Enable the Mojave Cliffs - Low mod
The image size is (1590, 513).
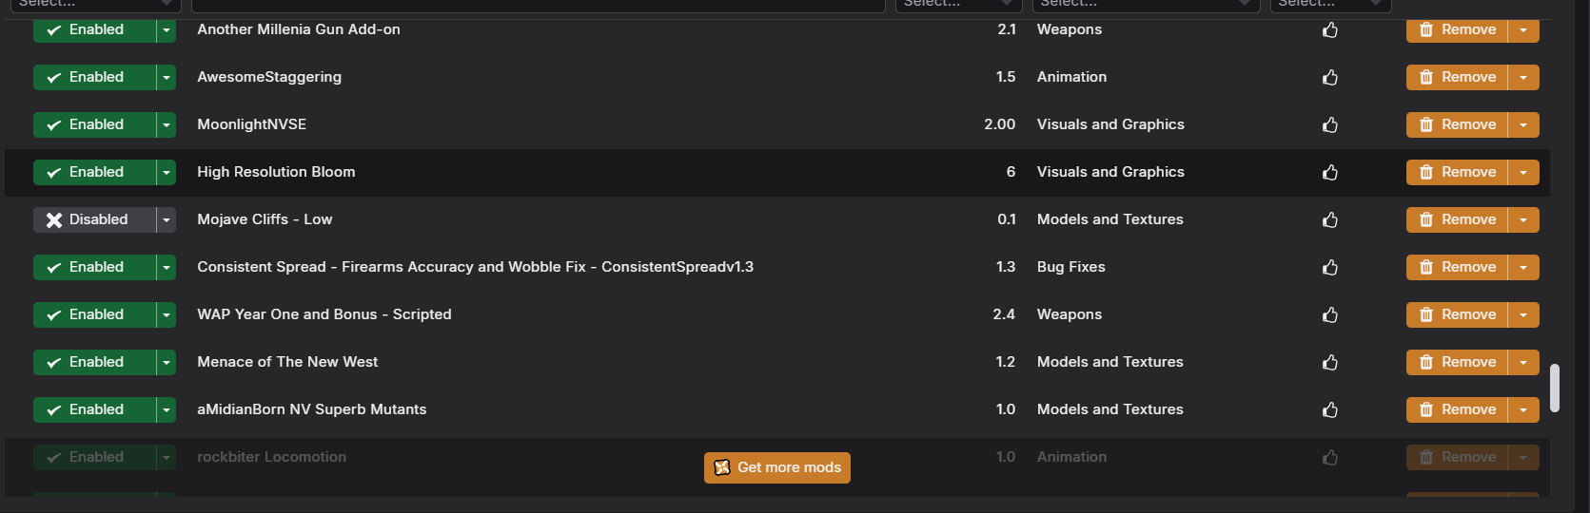[x=94, y=219]
